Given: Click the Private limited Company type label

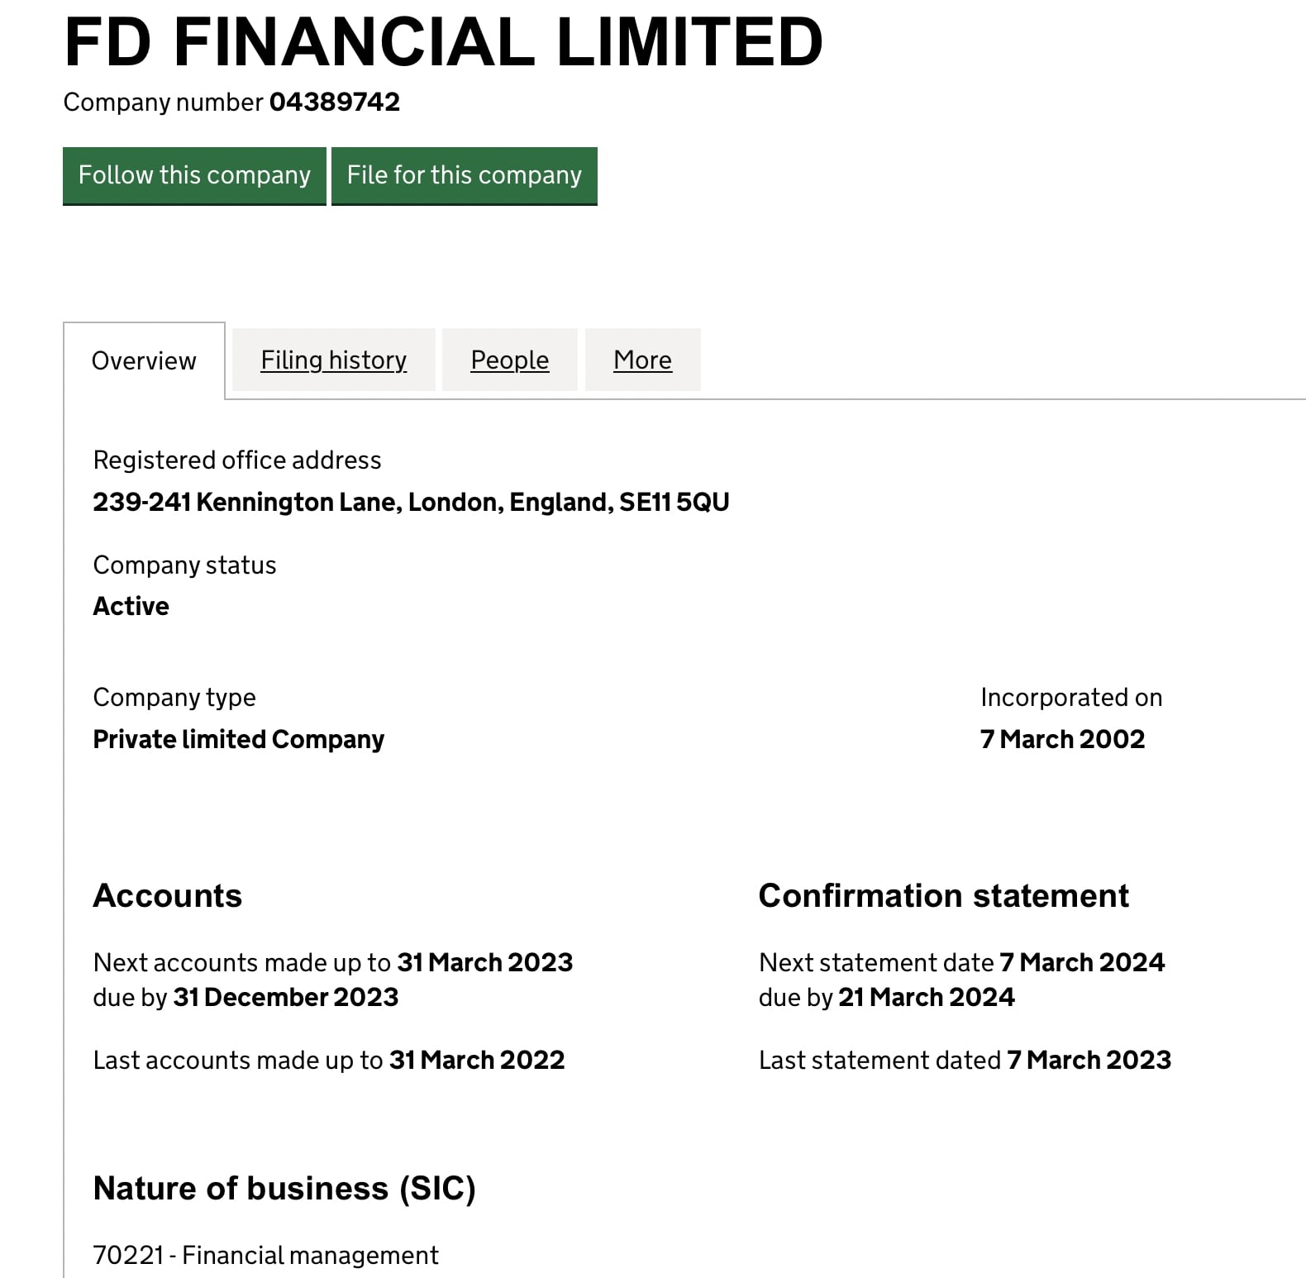Looking at the screenshot, I should click(x=238, y=738).
